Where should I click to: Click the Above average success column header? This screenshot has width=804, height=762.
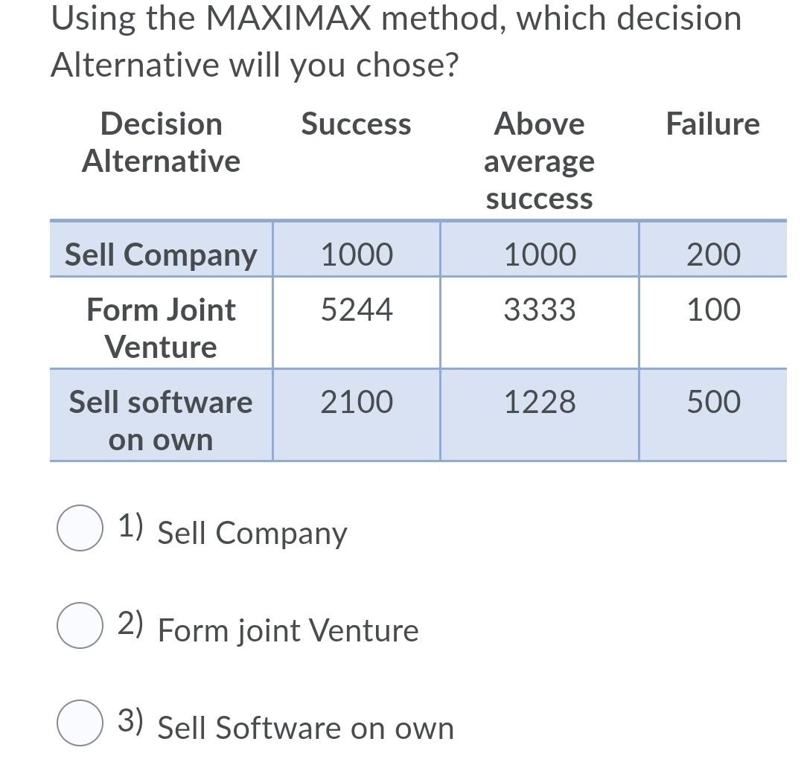pyautogui.click(x=540, y=161)
